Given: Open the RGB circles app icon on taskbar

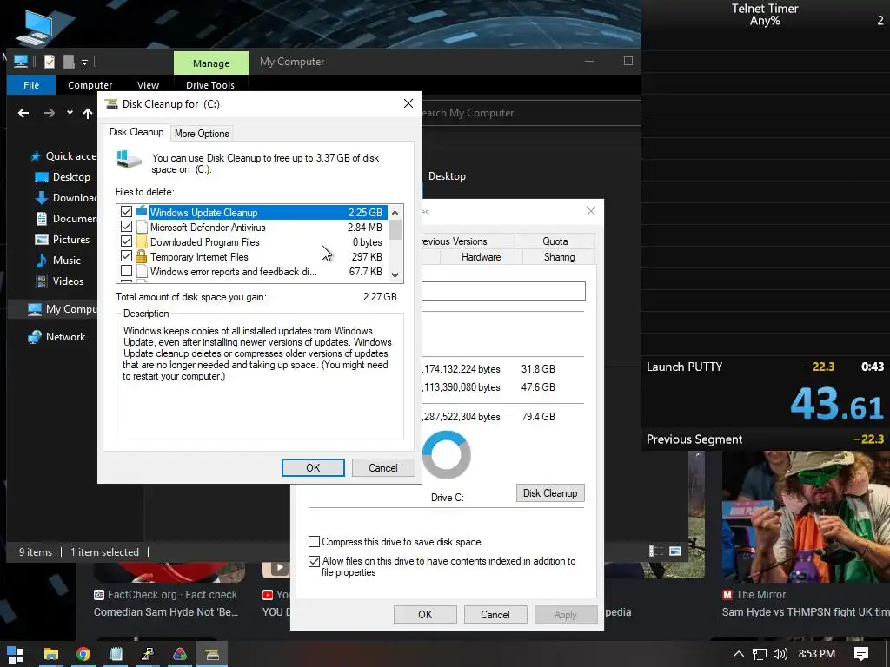Looking at the screenshot, I should coord(180,654).
